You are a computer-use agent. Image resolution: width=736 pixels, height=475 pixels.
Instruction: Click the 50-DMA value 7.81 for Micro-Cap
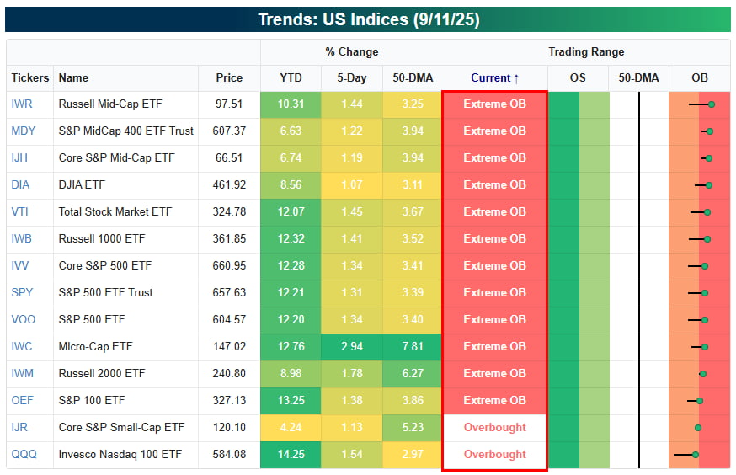pyautogui.click(x=413, y=347)
